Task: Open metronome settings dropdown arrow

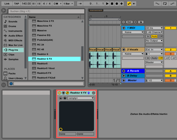Action: click(x=61, y=4)
